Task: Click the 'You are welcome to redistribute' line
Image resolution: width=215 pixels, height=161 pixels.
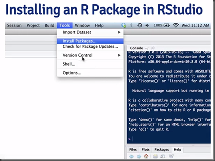Action: click(169, 76)
